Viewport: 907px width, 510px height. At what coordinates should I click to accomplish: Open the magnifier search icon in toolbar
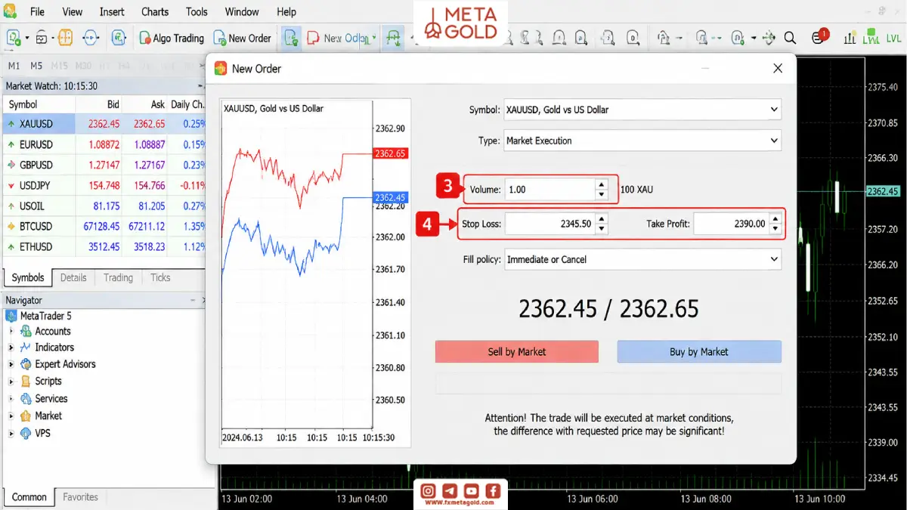[x=790, y=38]
